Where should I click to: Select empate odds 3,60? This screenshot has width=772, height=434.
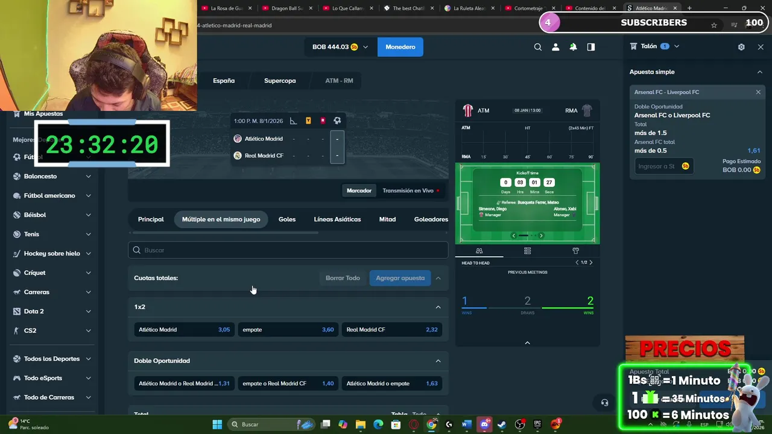click(288, 330)
